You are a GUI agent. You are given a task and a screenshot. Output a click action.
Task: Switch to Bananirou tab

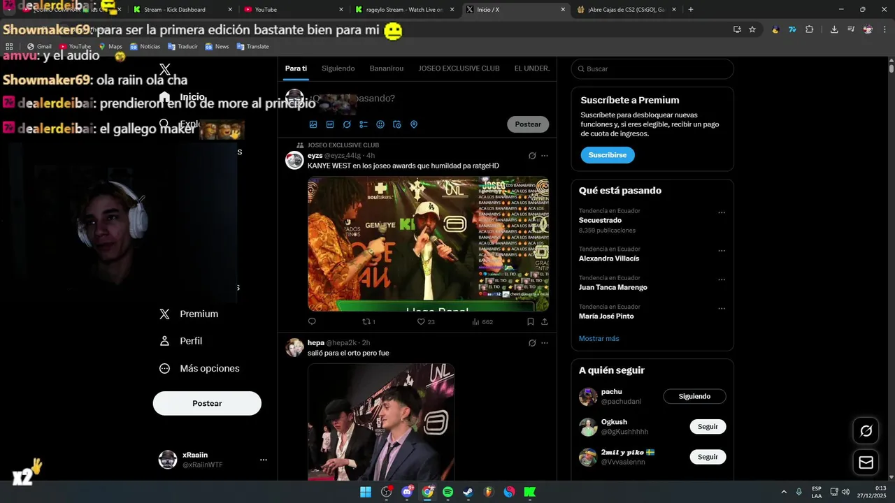point(387,68)
